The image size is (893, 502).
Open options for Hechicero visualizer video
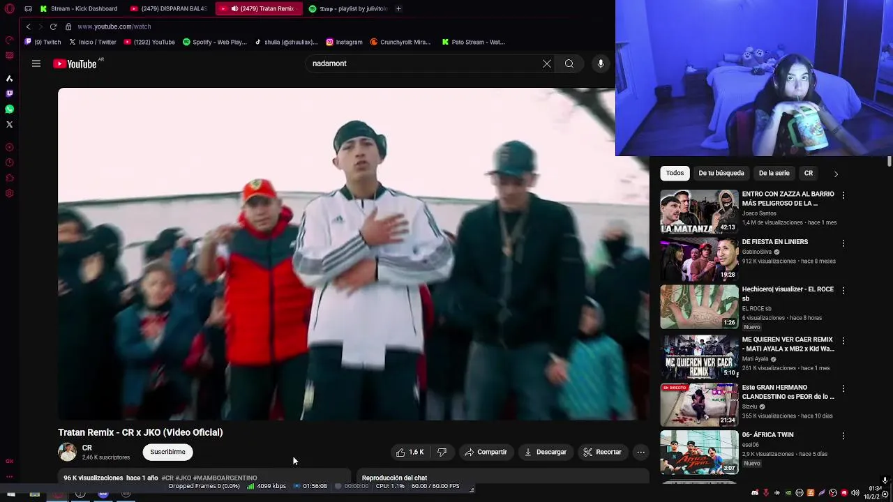(843, 291)
